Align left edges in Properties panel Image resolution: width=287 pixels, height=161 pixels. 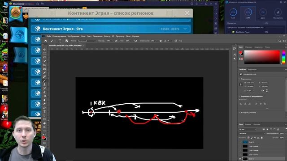pyautogui.click(x=241, y=104)
